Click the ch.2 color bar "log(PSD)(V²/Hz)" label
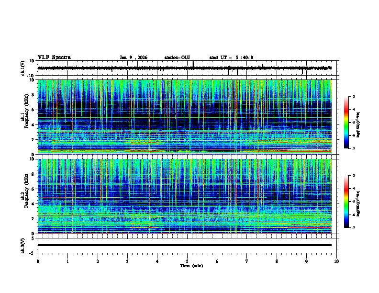379x293 pixels. [x=358, y=204]
